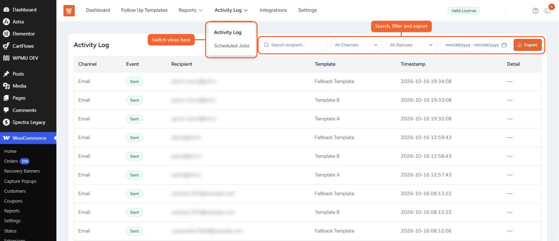Open Recovery Banners submenu link
The height and width of the screenshot is (241, 559).
point(22,171)
